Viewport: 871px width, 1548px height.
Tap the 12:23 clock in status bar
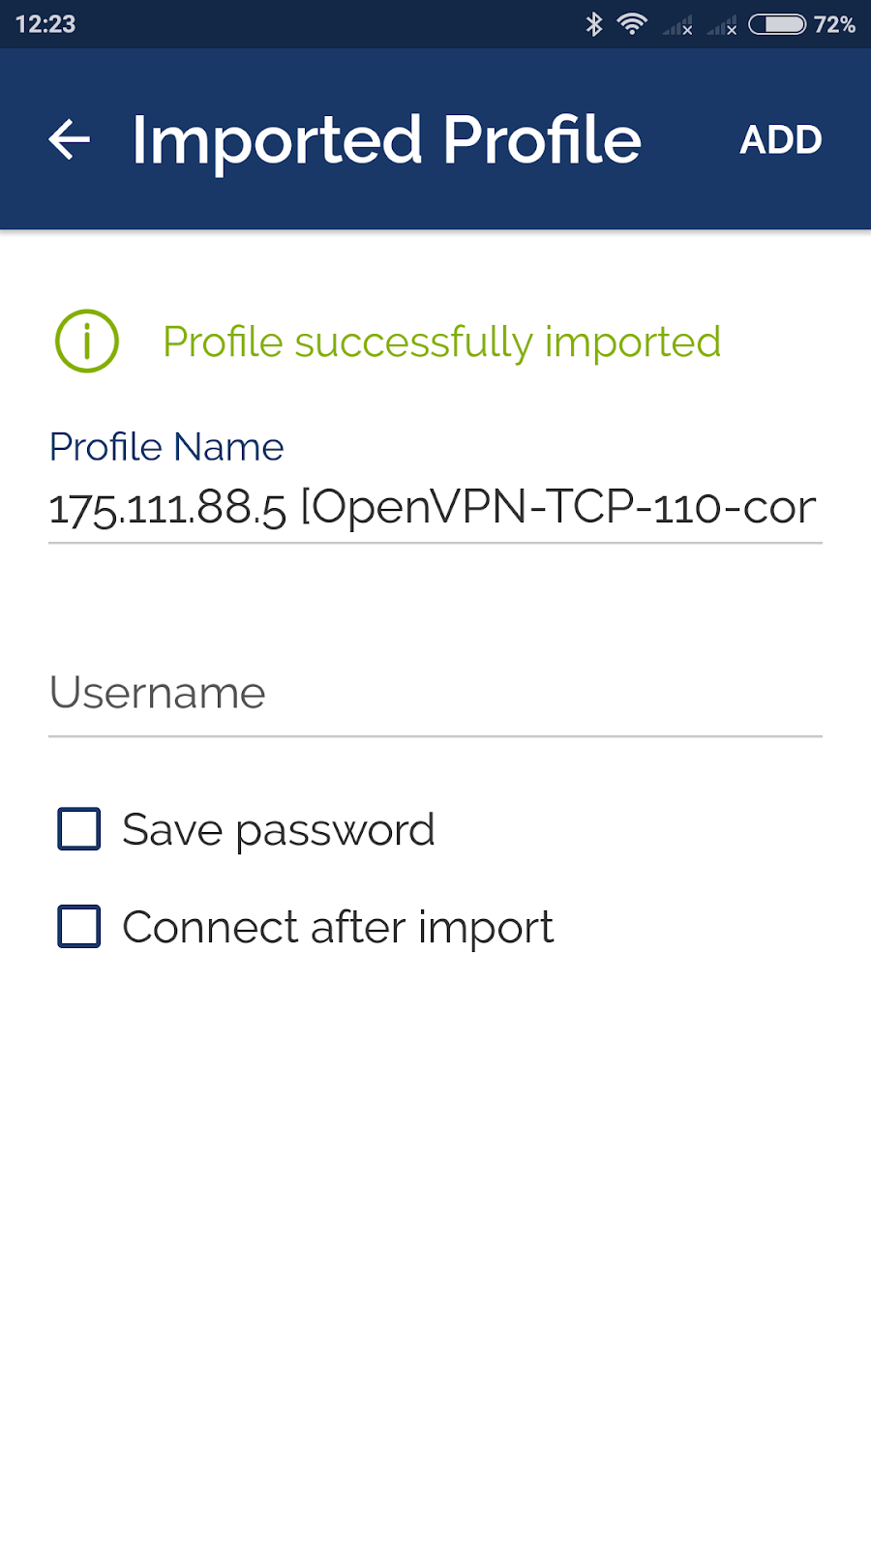point(45,24)
